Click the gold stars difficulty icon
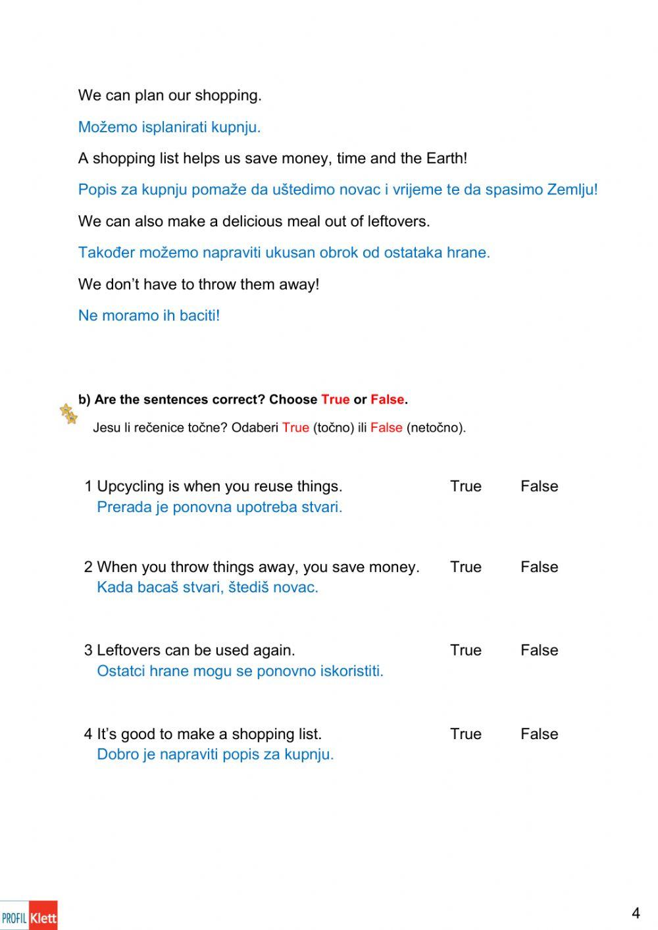The height and width of the screenshot is (930, 658). click(68, 414)
